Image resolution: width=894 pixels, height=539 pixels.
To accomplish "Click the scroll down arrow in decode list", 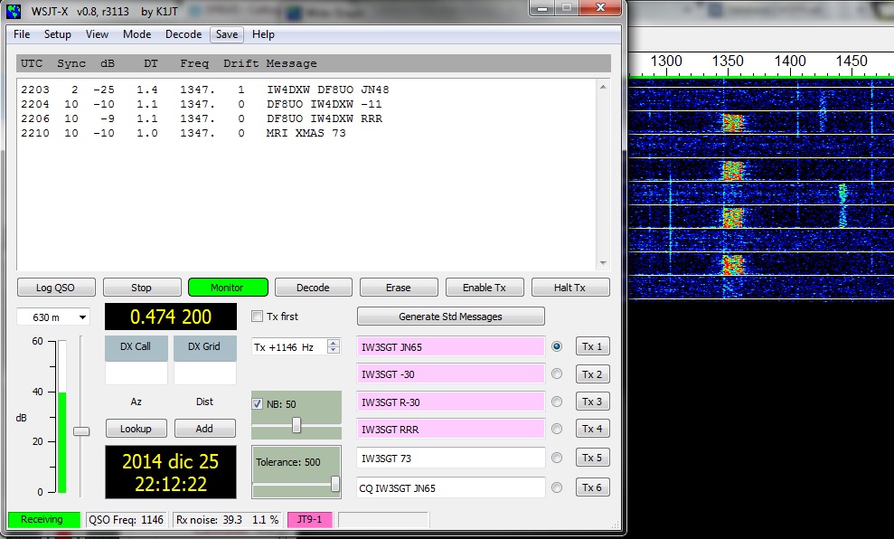I will click(x=603, y=263).
